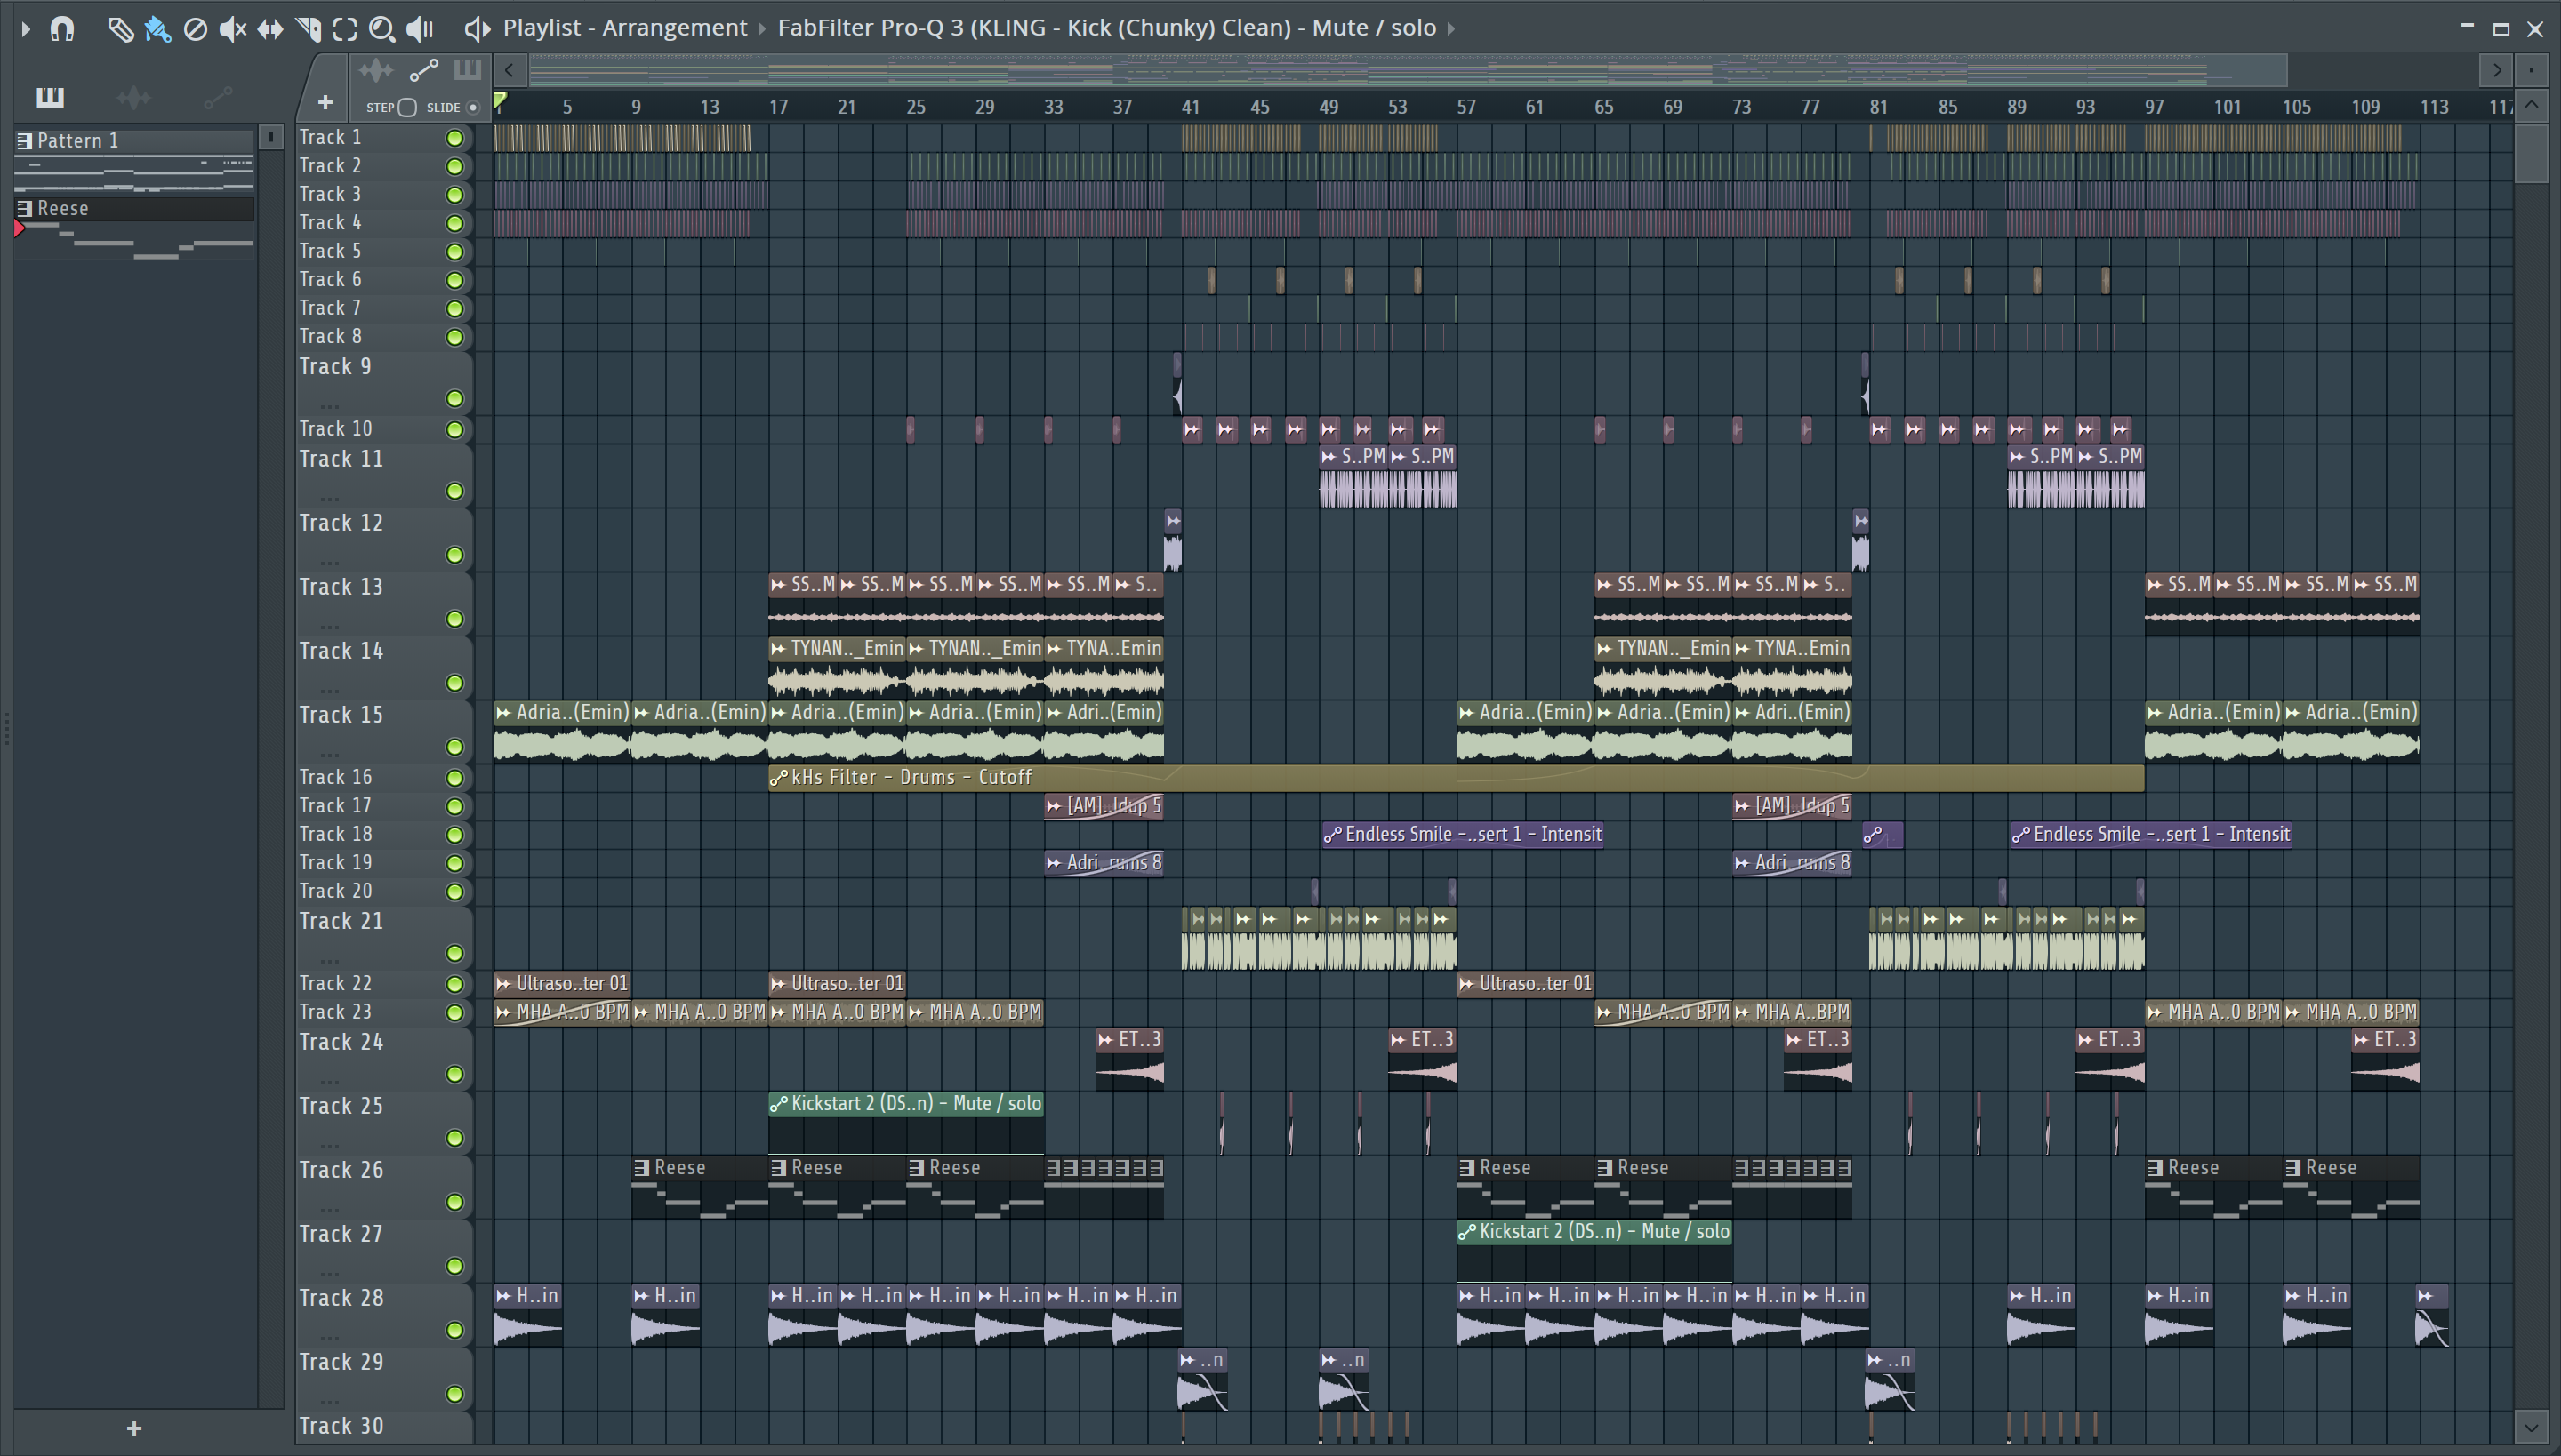The width and height of the screenshot is (2561, 1456).
Task: Click bar 49 on the timeline ruler
Action: pos(1328,107)
